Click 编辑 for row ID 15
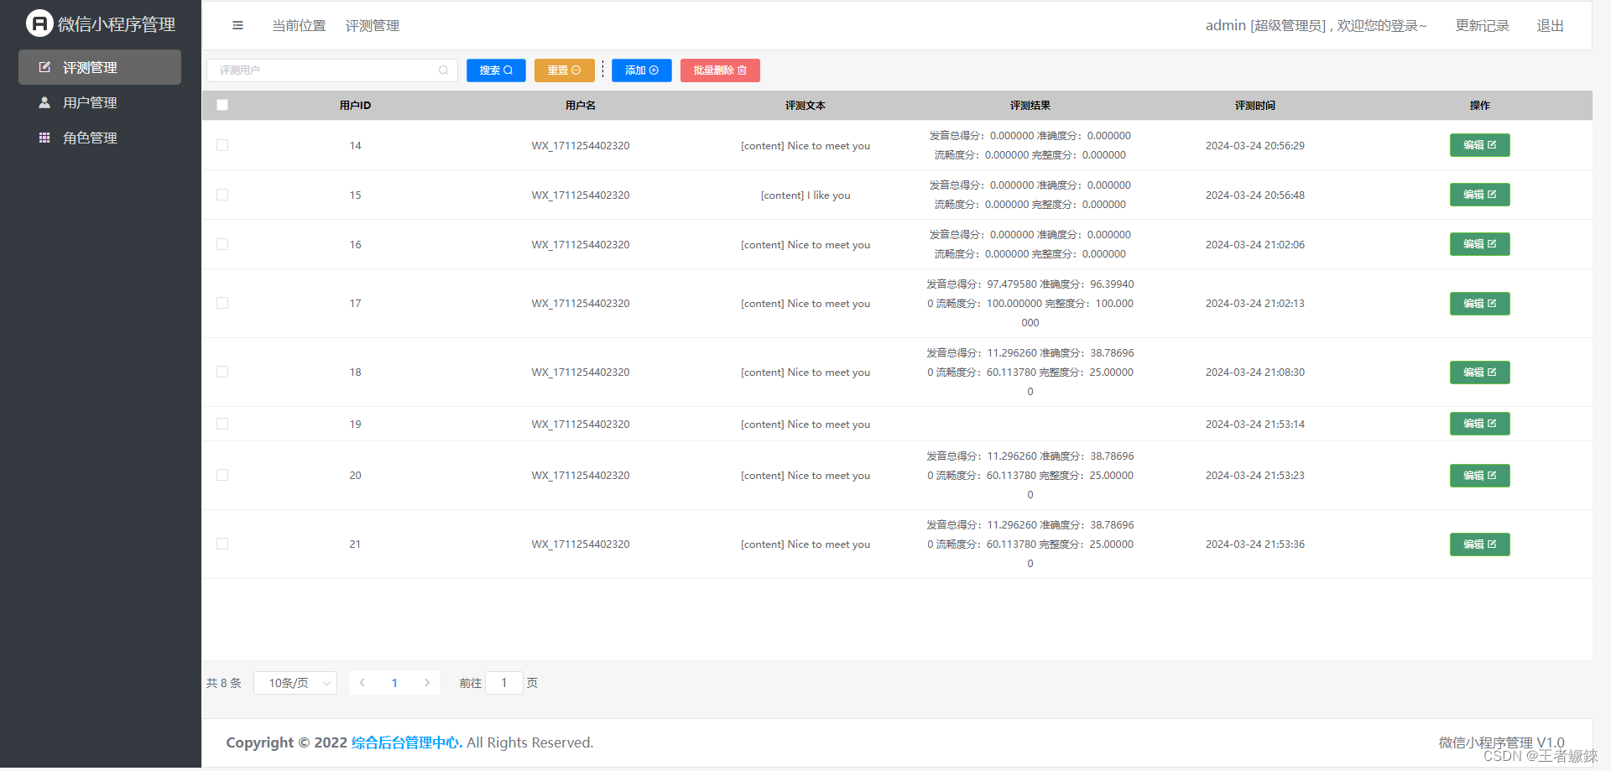1611x771 pixels. (1479, 195)
